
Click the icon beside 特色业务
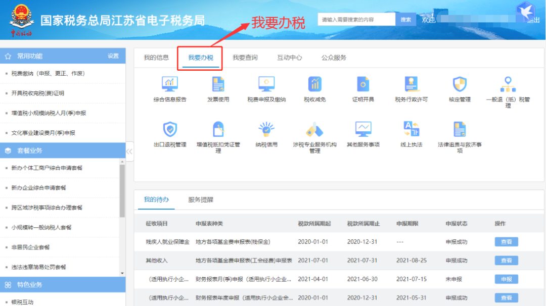click(8, 285)
